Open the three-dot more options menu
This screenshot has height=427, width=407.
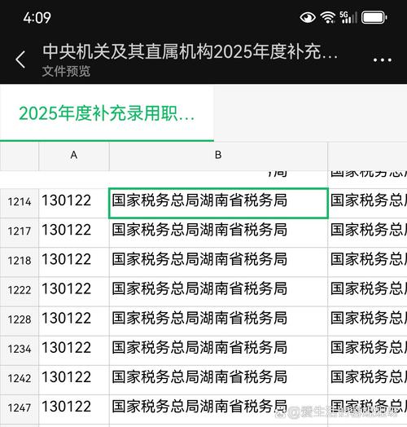[383, 60]
